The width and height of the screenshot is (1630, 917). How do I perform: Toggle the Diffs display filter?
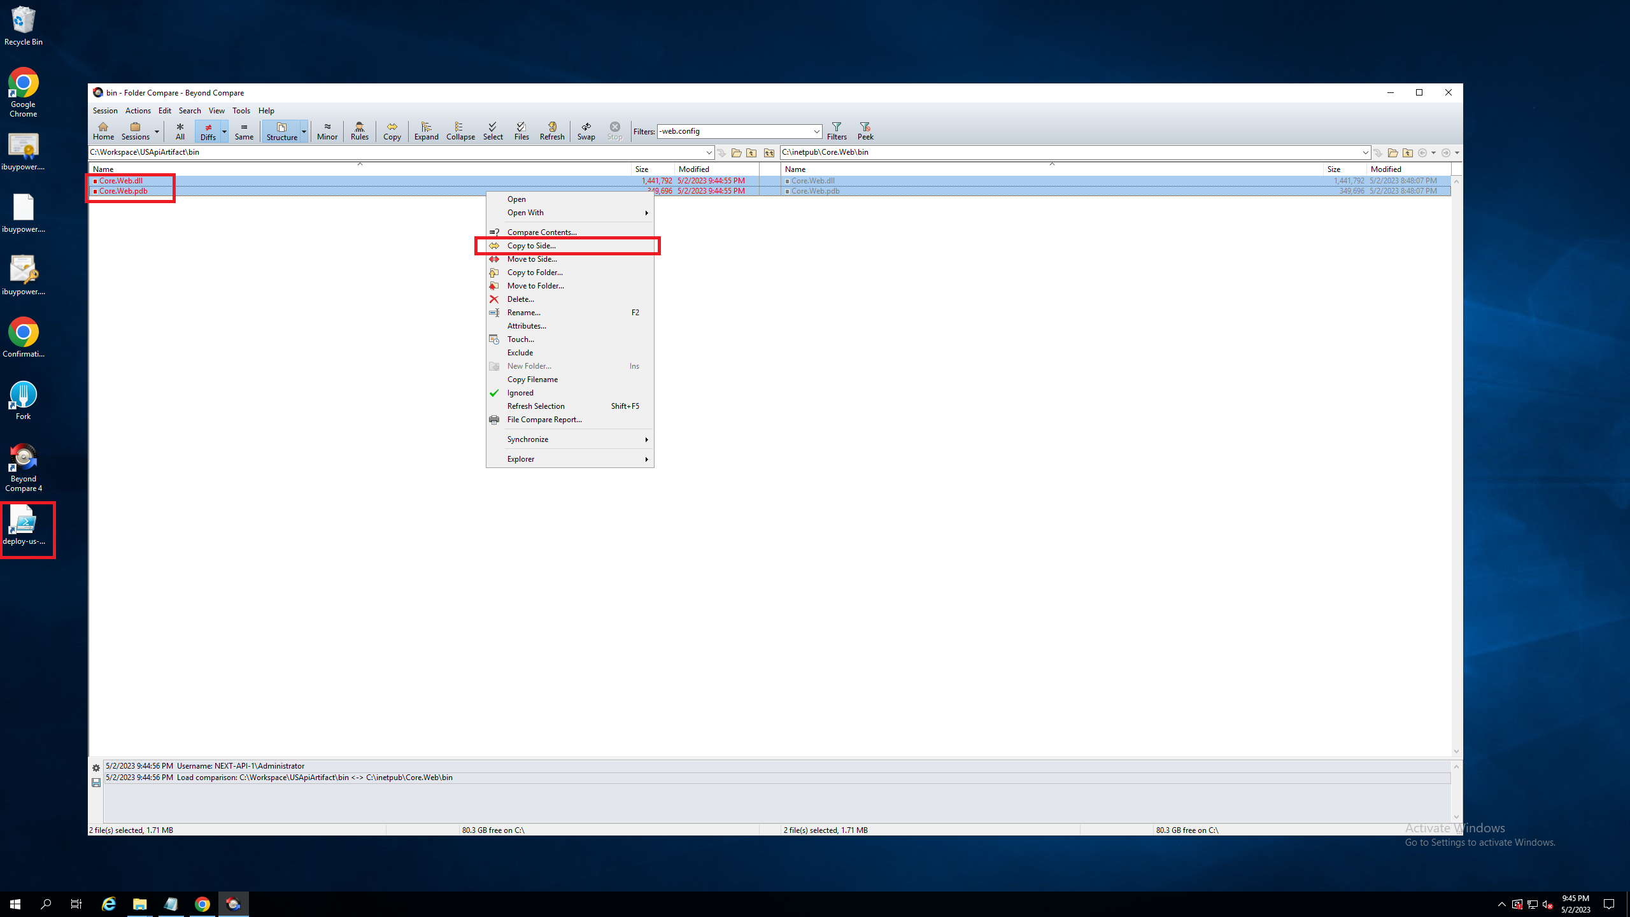[208, 131]
